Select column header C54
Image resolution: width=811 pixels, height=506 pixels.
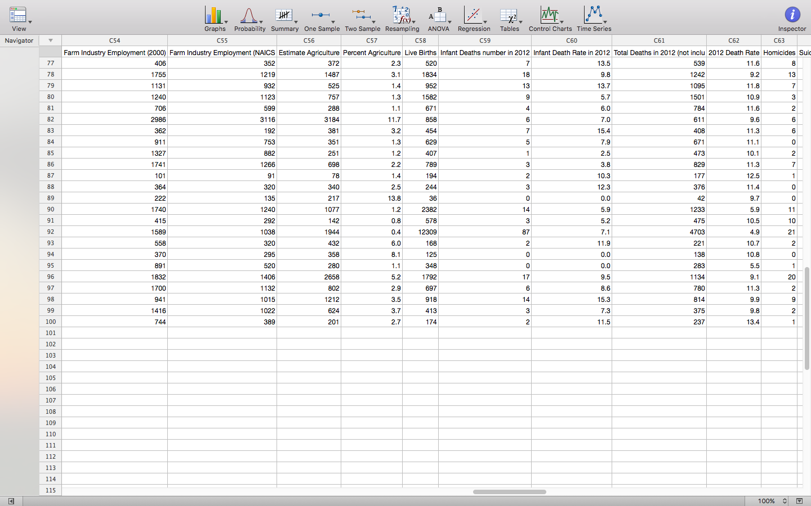click(114, 40)
